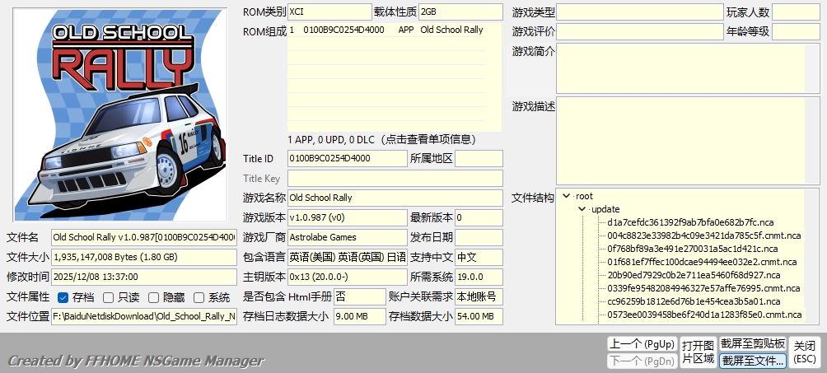Go to previous game with 上一个 (PgUp)
This screenshot has height=373, width=827.
pos(641,343)
